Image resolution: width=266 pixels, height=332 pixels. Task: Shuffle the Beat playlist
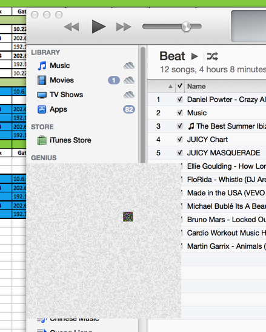click(212, 56)
